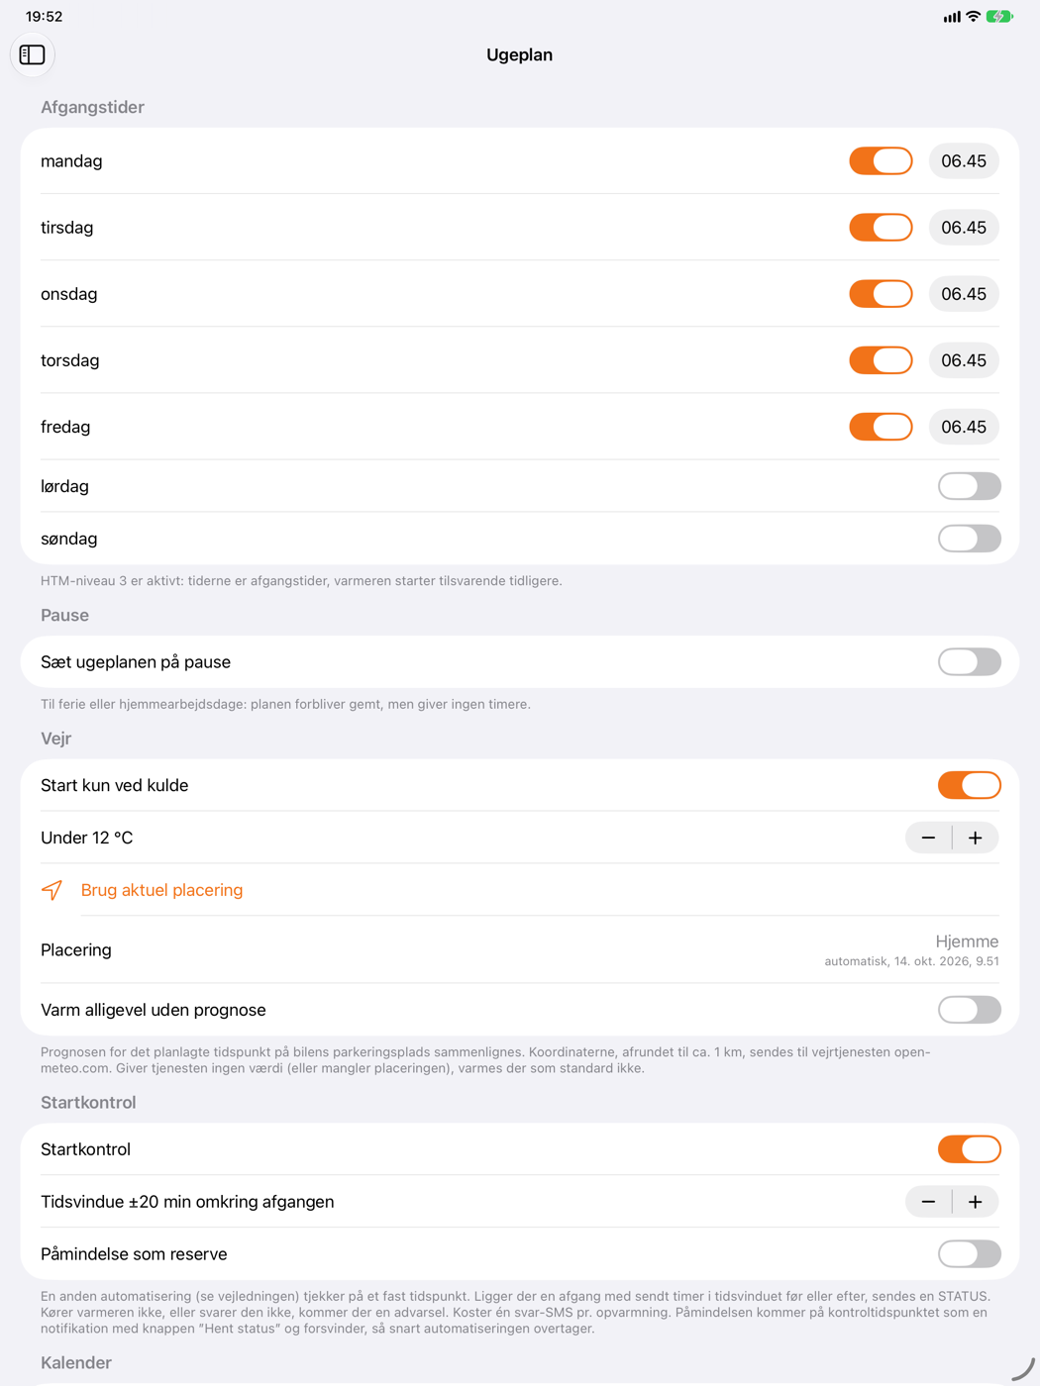
Task: Reduce the Tidsvindue minutes with minus
Action: pos(928,1202)
